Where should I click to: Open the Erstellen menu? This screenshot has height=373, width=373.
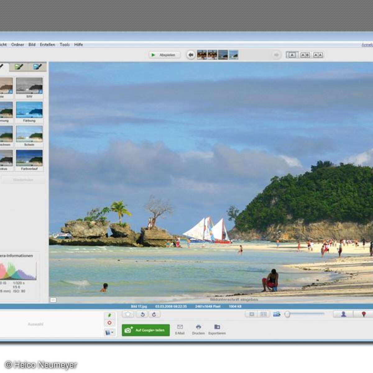click(47, 45)
